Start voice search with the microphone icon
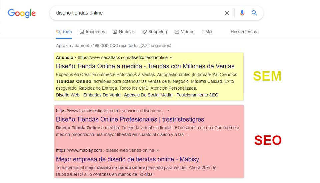The image size is (320, 183). tap(242, 13)
